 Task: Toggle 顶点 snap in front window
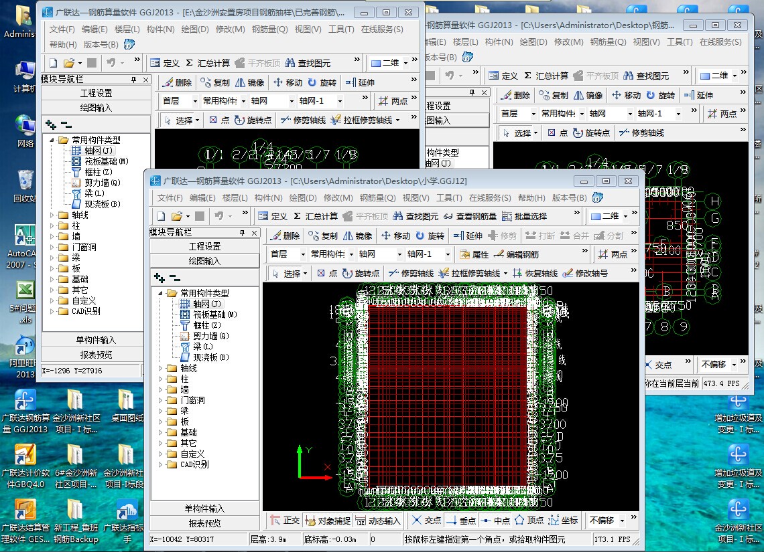pyautogui.click(x=529, y=521)
